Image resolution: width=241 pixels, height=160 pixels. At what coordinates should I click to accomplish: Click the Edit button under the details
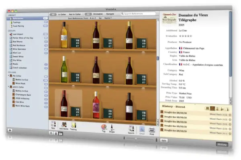(x=164, y=140)
